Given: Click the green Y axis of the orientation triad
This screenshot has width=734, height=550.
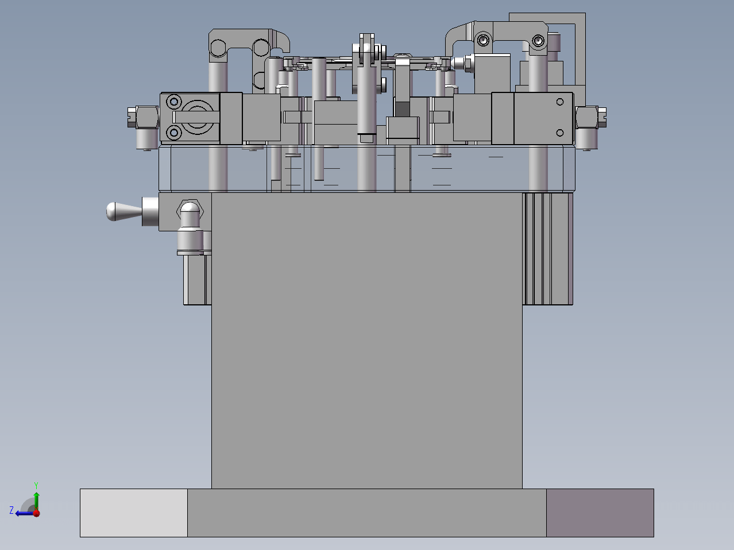Looking at the screenshot, I should click(36, 499).
